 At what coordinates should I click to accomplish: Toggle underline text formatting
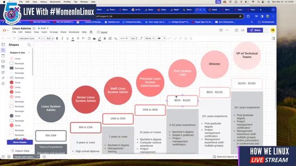point(68,38)
